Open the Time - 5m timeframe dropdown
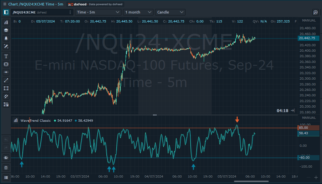Viewport: 322px width, 184px height. click(x=98, y=12)
